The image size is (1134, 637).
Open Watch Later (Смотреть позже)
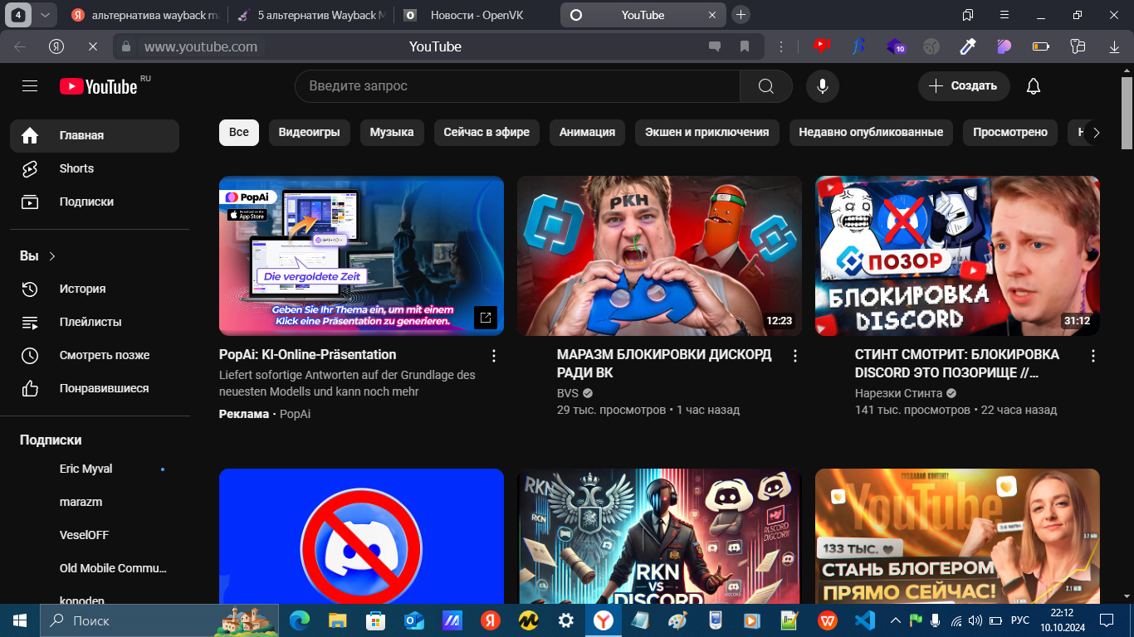[104, 355]
